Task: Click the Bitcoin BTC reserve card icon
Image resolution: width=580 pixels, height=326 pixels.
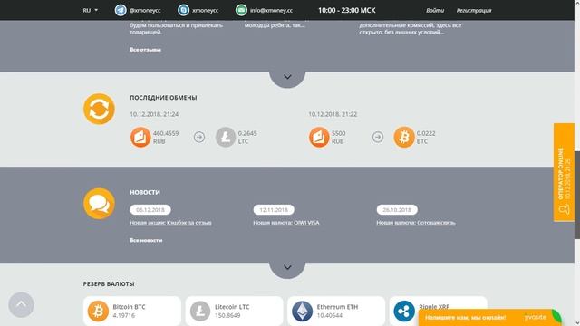Action: pyautogui.click(x=98, y=311)
